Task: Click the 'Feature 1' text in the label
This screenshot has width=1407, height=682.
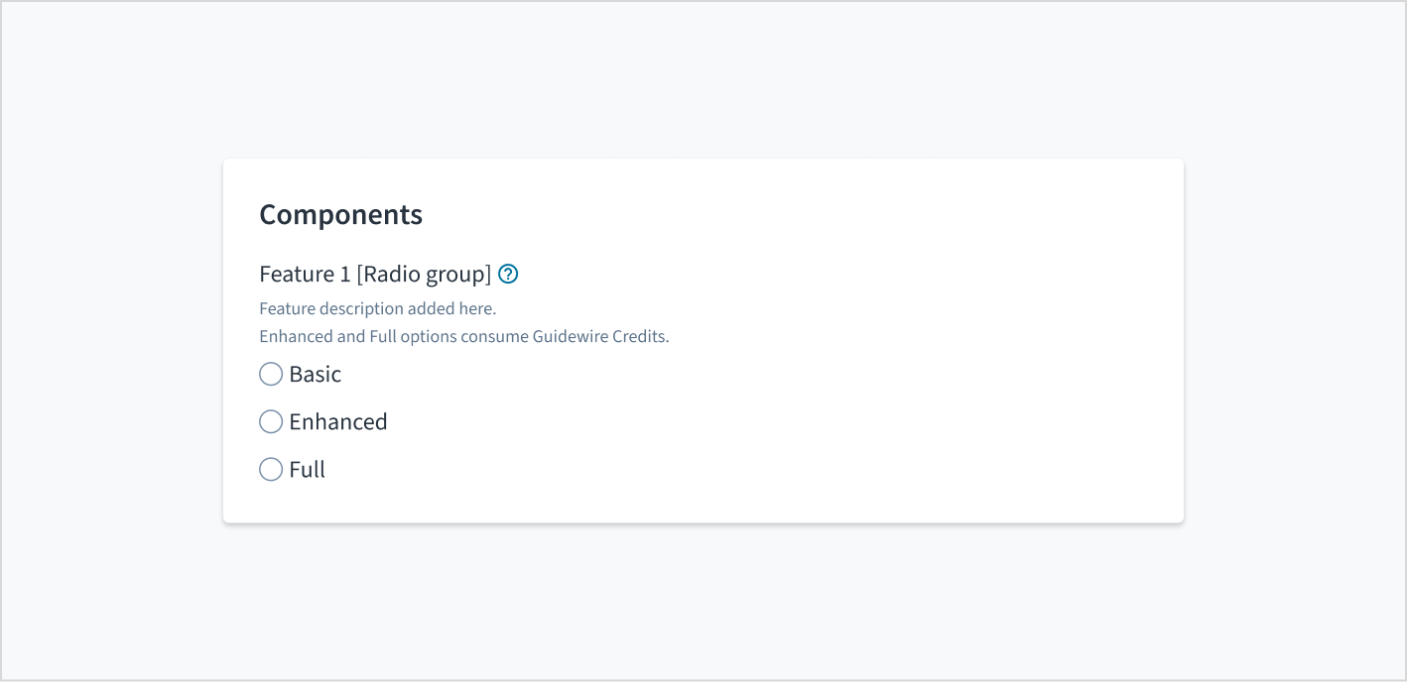Action: 305,274
